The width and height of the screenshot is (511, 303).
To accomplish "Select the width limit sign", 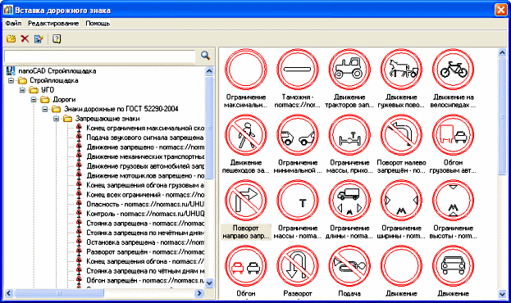I will coord(401,201).
